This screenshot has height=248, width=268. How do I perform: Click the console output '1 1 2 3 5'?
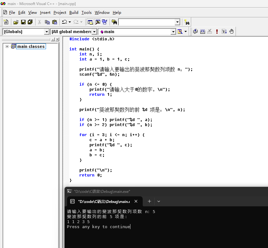pos(78,222)
